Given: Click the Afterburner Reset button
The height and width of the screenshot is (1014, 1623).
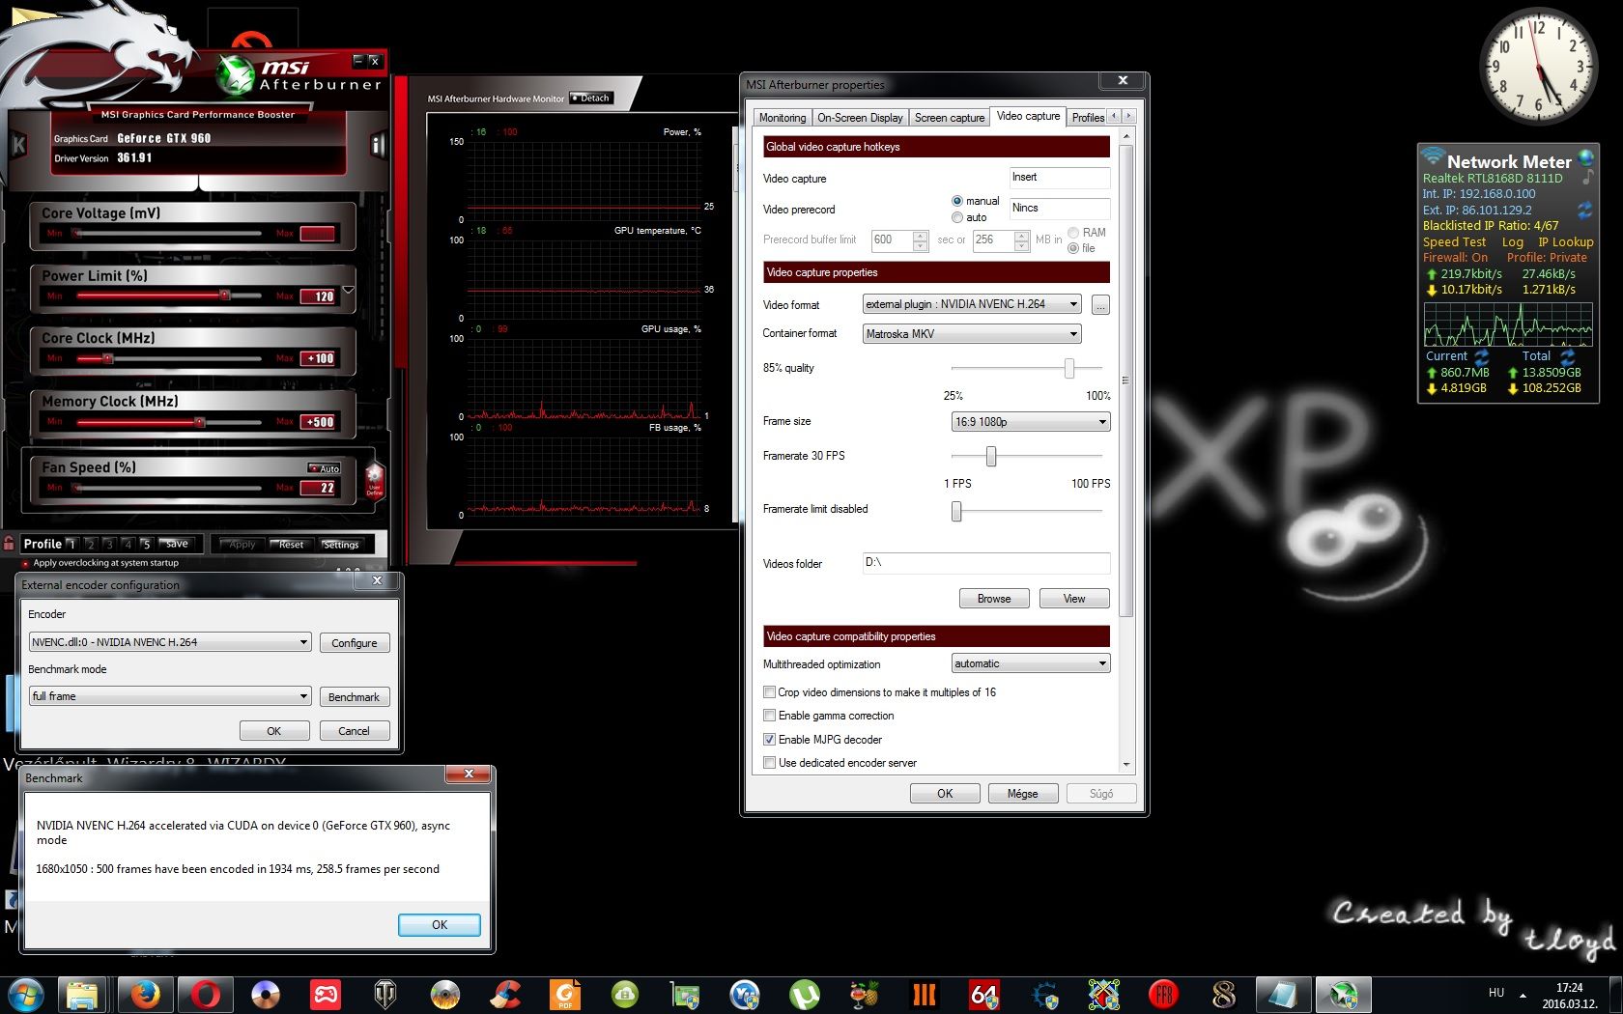Looking at the screenshot, I should (x=292, y=545).
